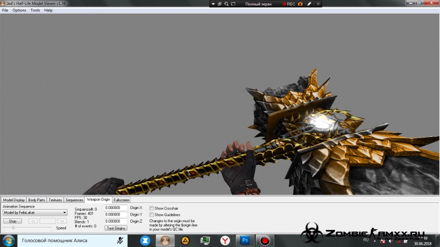Click the Origin Z value field
Image resolution: width=440 pixels, height=247 pixels.
116,221
